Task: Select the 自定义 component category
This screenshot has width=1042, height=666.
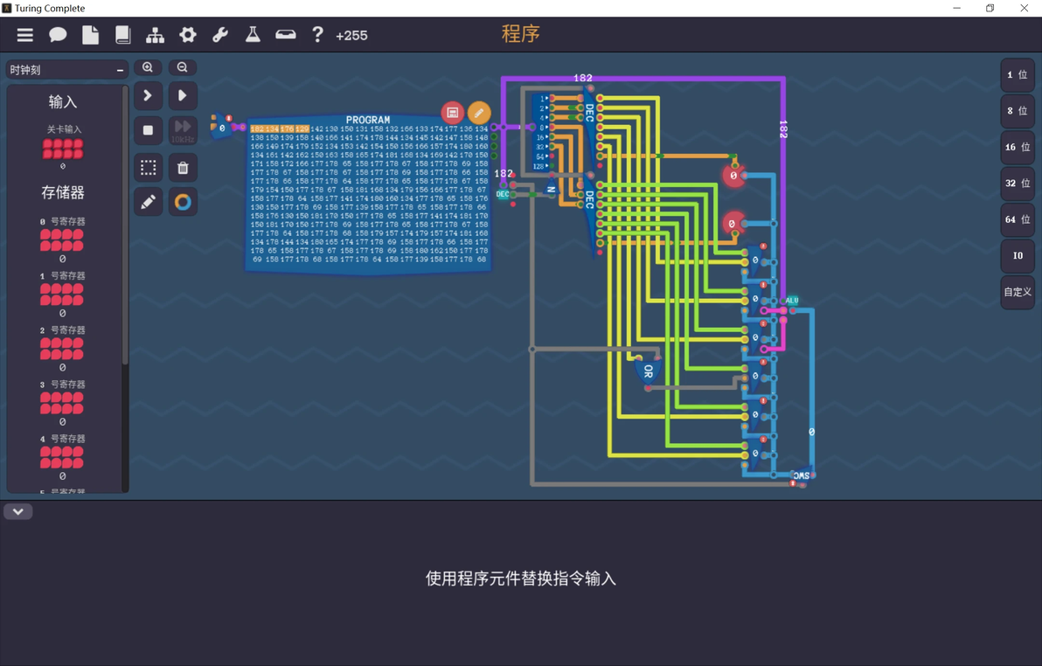Action: pos(1018,292)
